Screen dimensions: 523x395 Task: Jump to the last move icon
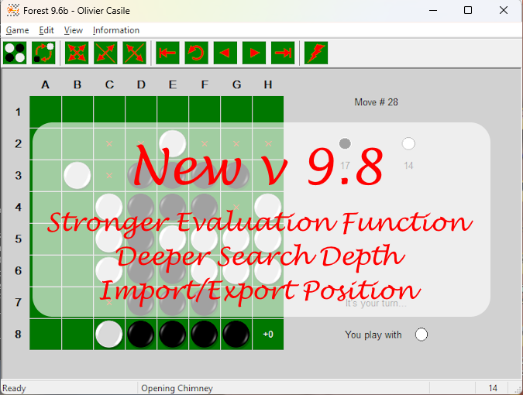pyautogui.click(x=283, y=53)
